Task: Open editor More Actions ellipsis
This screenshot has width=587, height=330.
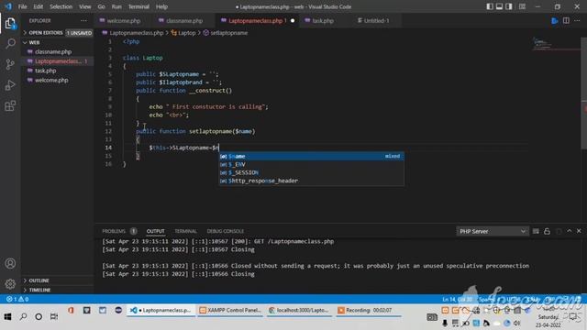Action: point(577,20)
